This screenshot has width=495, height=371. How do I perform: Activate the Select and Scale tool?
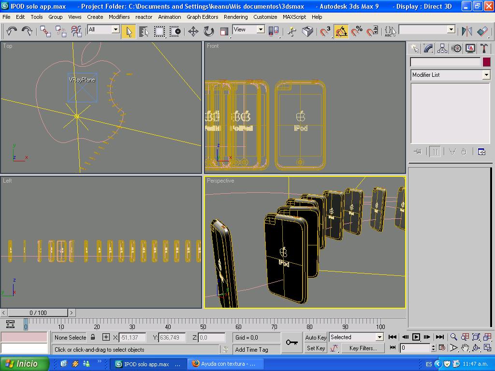(224, 31)
